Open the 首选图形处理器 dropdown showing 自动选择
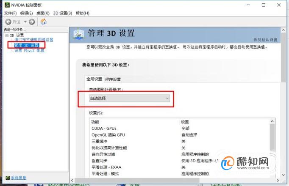The height and width of the screenshot is (186, 289). click(x=129, y=98)
